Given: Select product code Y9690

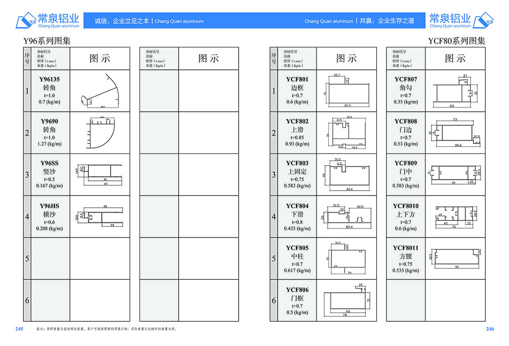Looking at the screenshot, I should tap(50, 121).
